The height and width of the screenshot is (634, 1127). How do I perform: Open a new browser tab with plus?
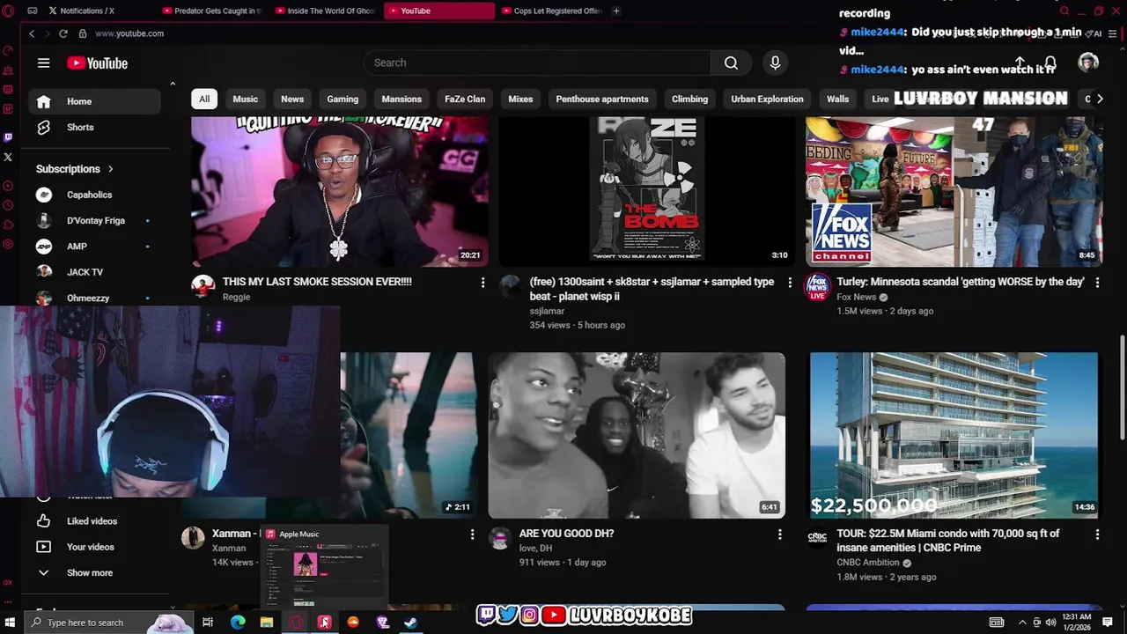click(x=616, y=11)
